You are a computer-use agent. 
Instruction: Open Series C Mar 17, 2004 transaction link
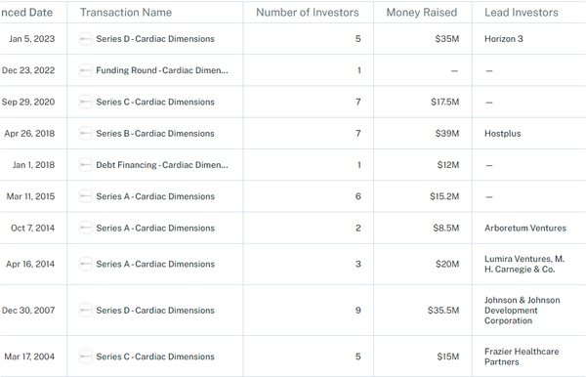point(155,356)
